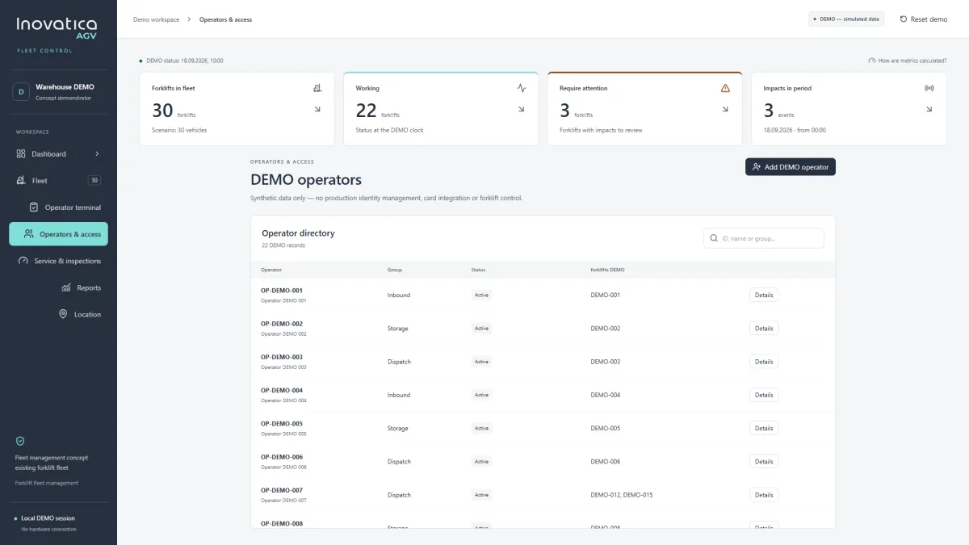This screenshot has height=545, width=969.
Task: Click the shield icon above fleet concept text
Action: [x=20, y=441]
